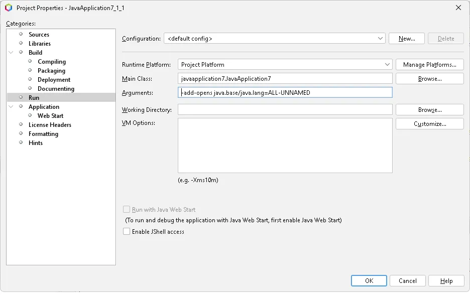This screenshot has height=301, width=470.
Task: Focus the VM Options text area
Action: (285, 145)
